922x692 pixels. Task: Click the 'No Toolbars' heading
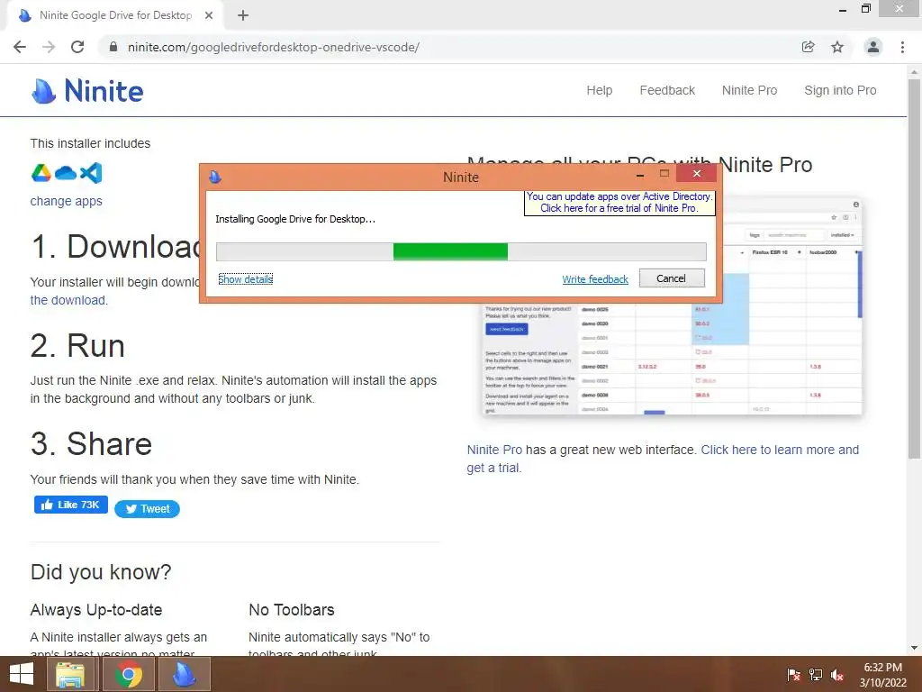point(292,610)
